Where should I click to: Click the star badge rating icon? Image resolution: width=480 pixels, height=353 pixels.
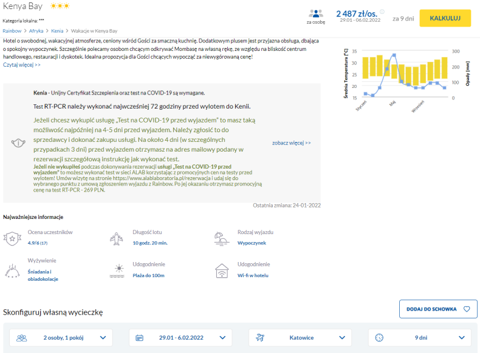12,238
